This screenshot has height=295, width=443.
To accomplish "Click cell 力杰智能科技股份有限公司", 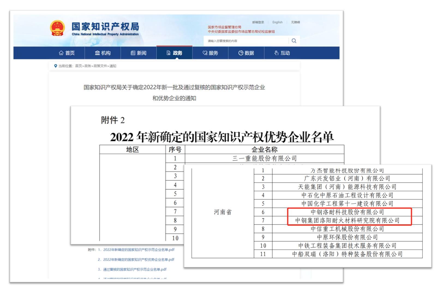I will (x=347, y=171).
